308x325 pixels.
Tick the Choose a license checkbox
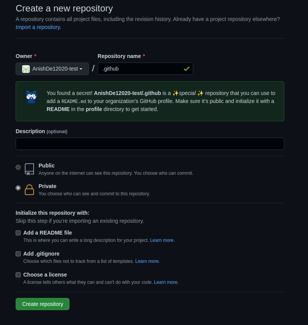tap(18, 275)
